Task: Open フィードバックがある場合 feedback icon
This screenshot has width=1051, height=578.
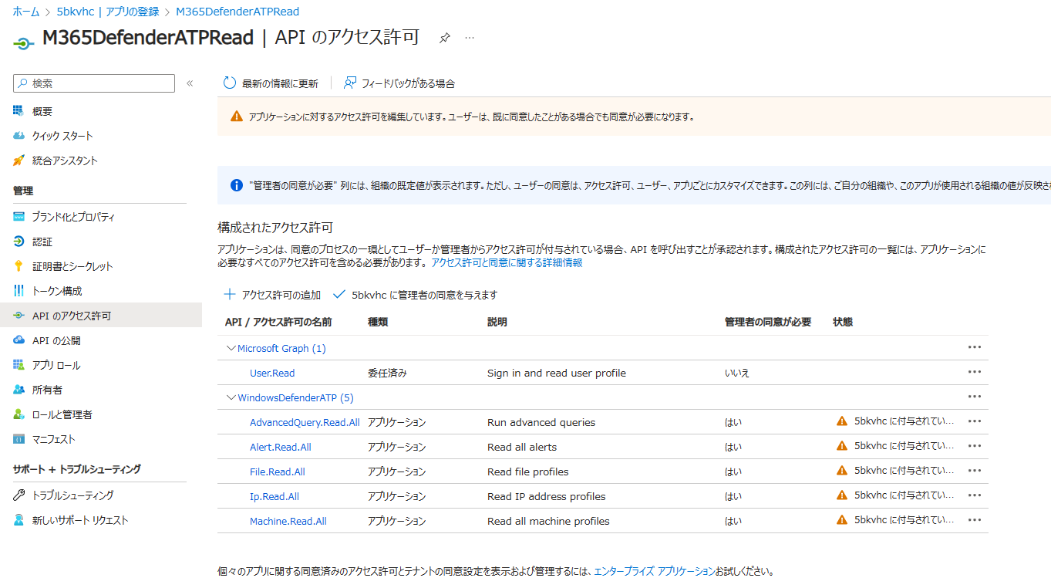Action: (349, 83)
